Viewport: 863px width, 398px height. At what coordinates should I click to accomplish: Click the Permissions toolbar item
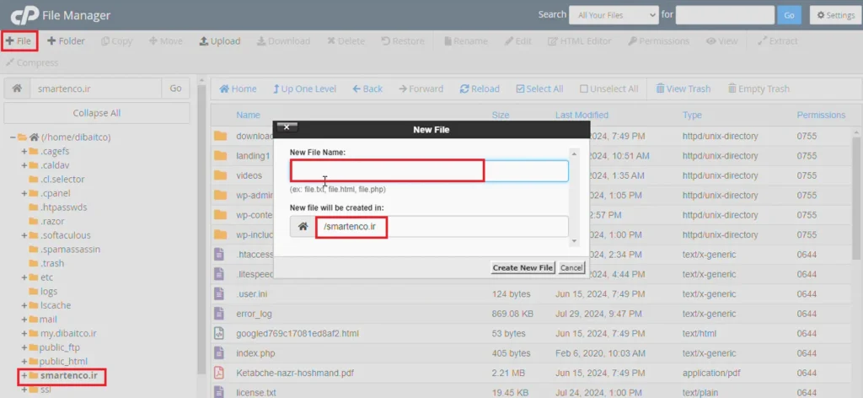[659, 40]
